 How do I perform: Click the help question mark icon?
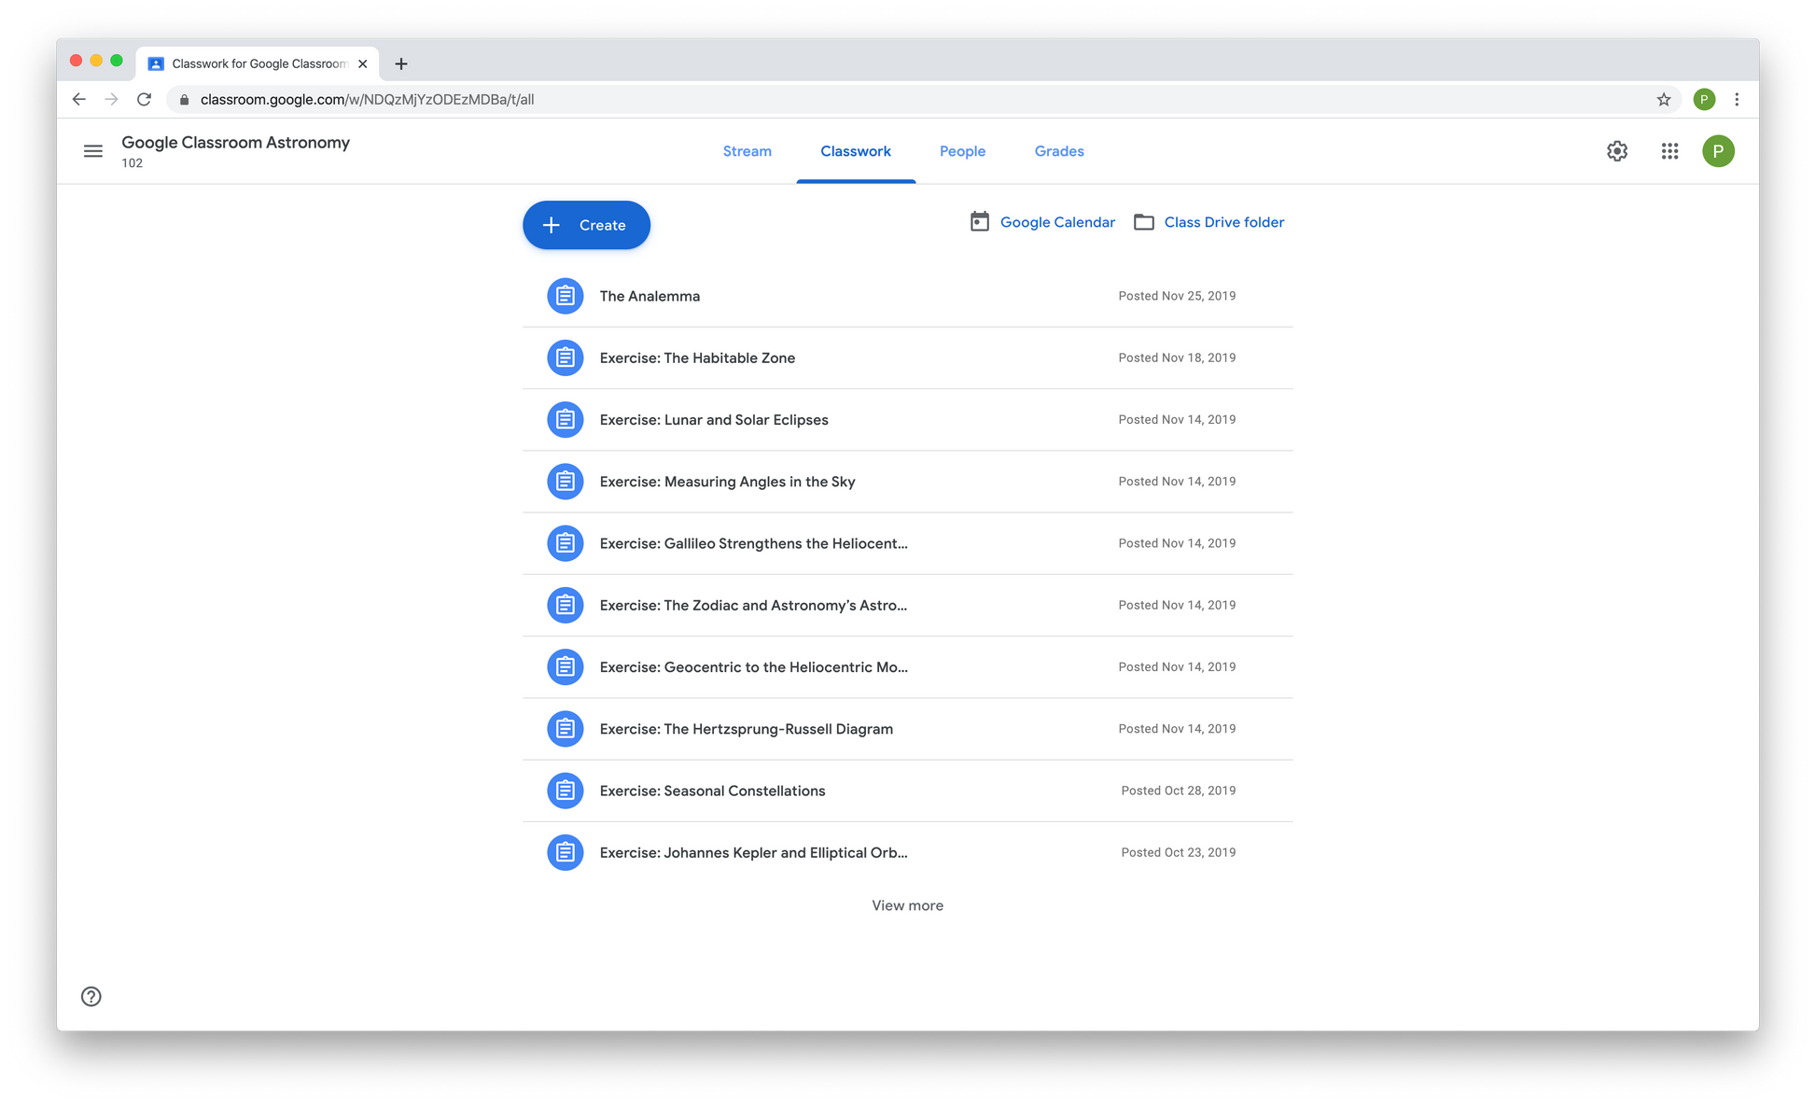coord(91,996)
